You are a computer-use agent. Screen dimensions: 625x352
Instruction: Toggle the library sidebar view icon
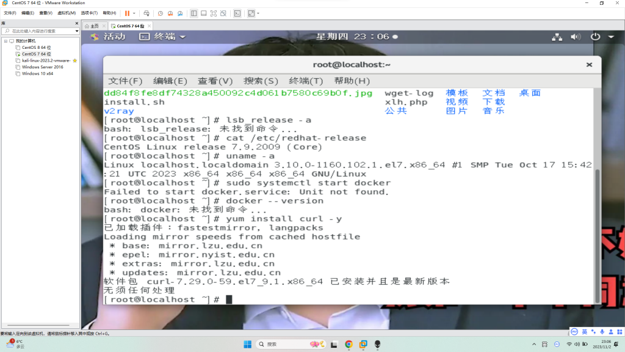pos(193,13)
